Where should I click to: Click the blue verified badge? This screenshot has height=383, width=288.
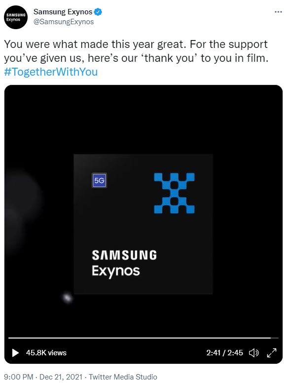[98, 12]
